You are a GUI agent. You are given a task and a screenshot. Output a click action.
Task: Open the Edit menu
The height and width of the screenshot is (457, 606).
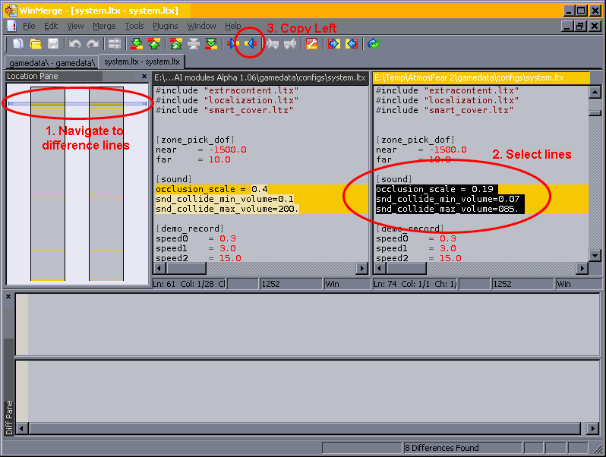point(51,26)
